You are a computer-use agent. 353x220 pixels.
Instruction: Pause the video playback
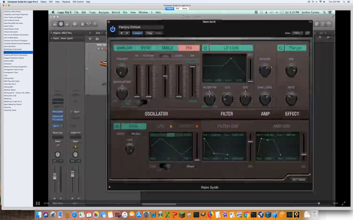(x=38, y=203)
